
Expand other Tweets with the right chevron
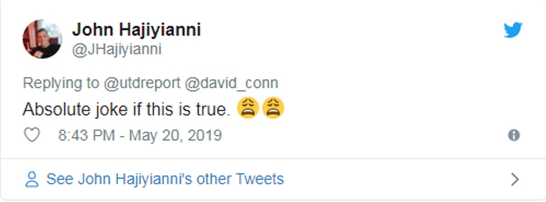[x=515, y=180]
